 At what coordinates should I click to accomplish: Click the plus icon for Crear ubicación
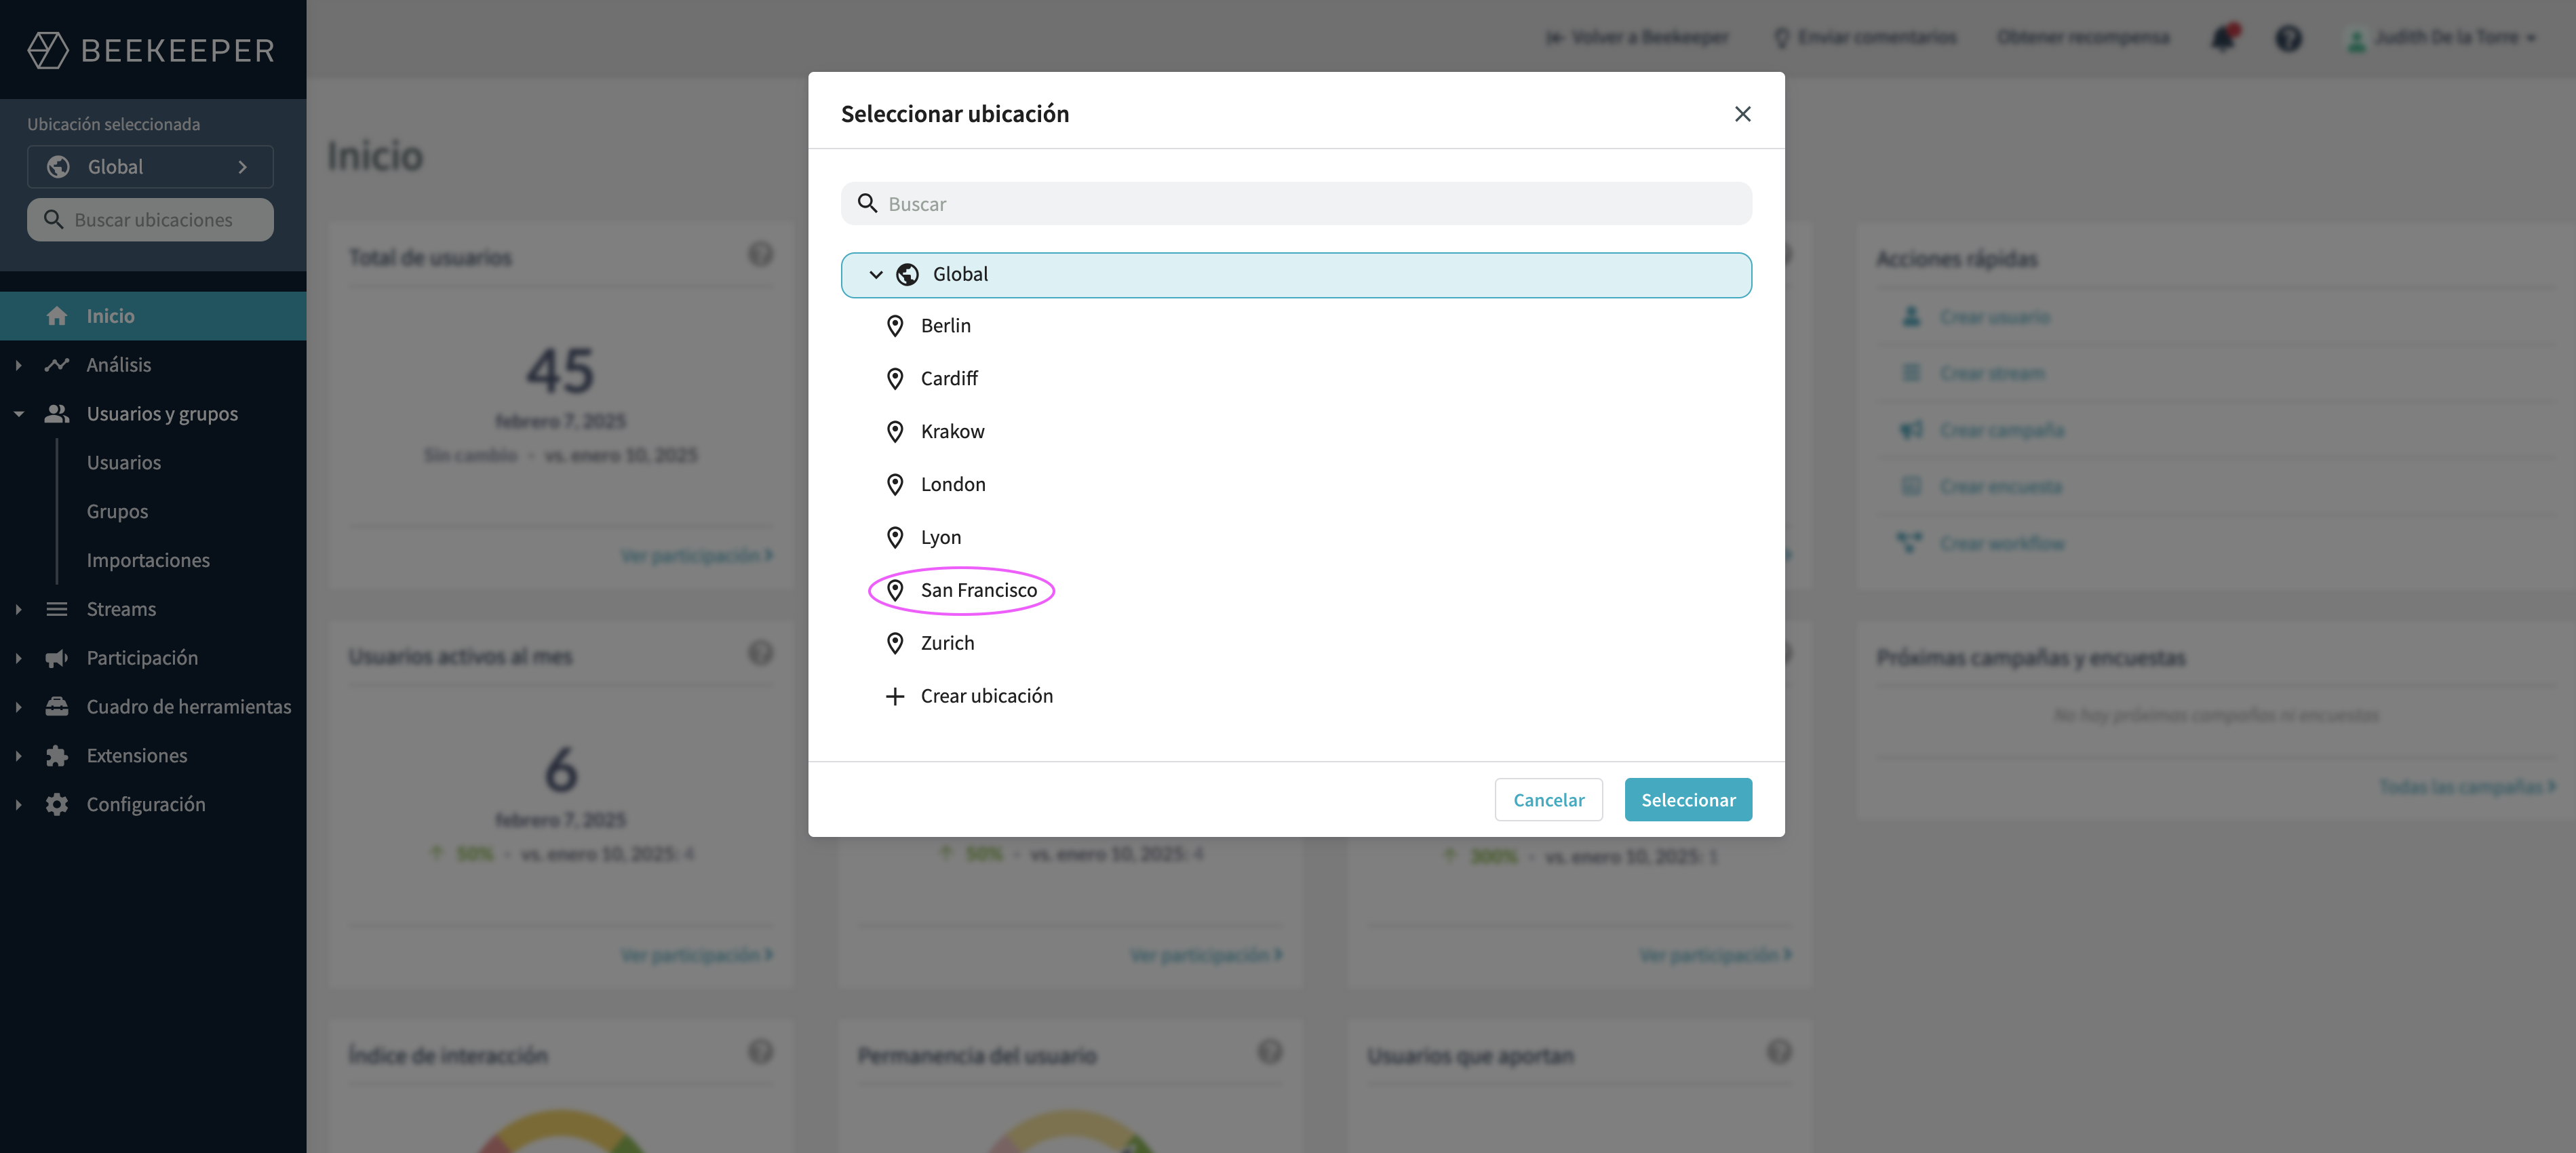pyautogui.click(x=895, y=696)
